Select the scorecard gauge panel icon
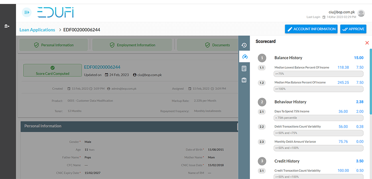Viewport: 372px width, 179px height. (x=244, y=57)
